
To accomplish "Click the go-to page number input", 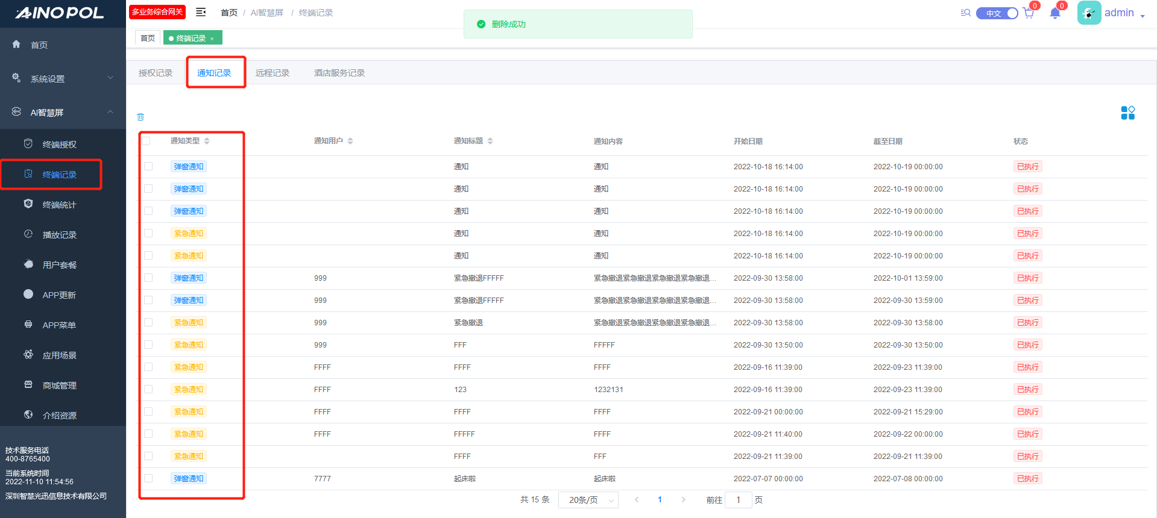I will tap(738, 500).
